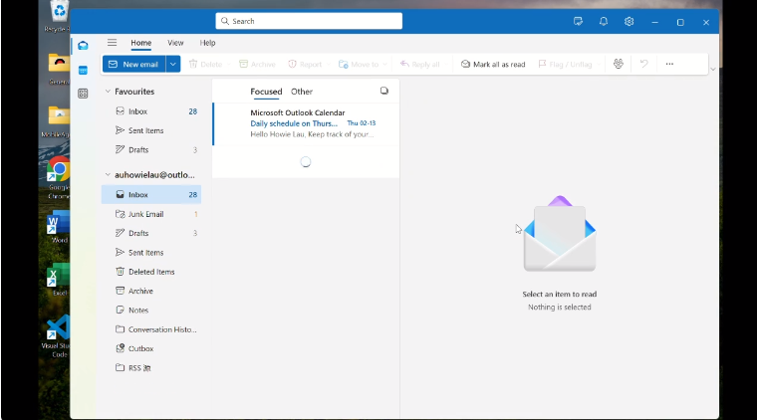The height and width of the screenshot is (420, 757).
Task: Switch to the Focused inbox tab
Action: click(x=266, y=92)
